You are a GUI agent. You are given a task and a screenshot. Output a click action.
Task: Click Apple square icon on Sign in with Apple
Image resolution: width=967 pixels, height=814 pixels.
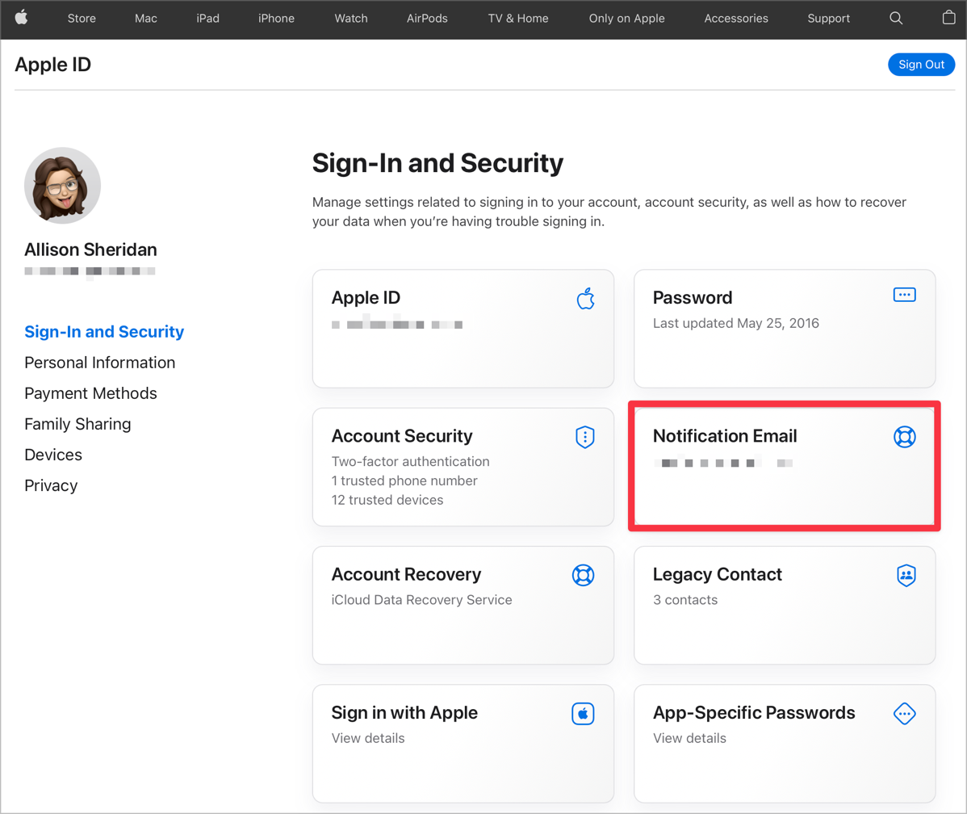tap(583, 713)
